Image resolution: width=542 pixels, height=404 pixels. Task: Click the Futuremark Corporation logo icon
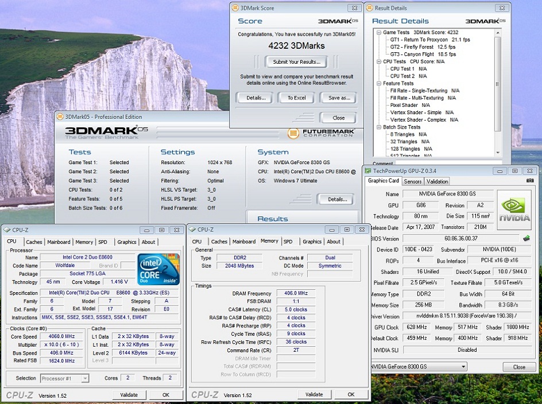click(x=293, y=133)
